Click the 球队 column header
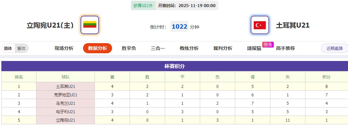The image size is (348, 125). (x=65, y=77)
